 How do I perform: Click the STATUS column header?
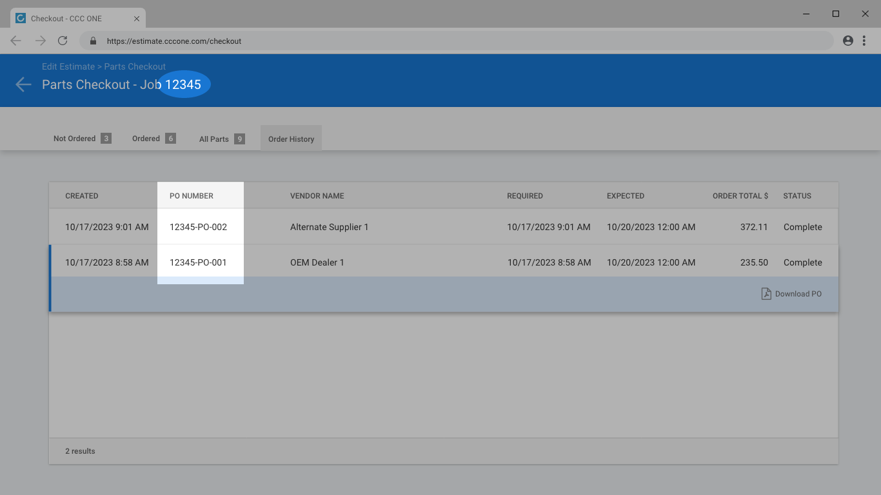[797, 196]
